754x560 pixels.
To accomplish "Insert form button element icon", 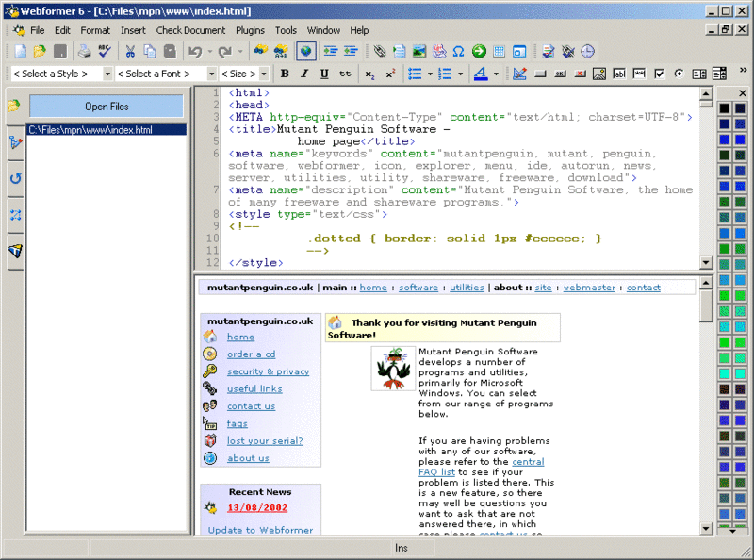I will click(540, 74).
